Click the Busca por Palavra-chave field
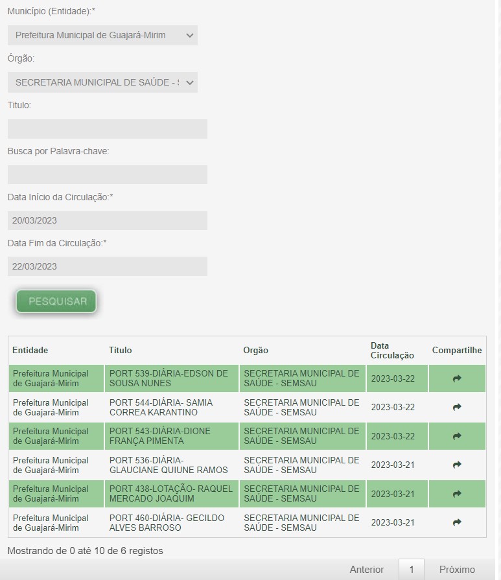This screenshot has width=501, height=580. click(108, 174)
